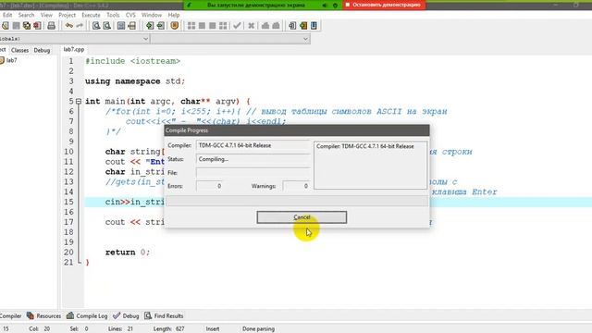
Task: Click the Compile toolbar icon with four squares
Action: coord(191,26)
